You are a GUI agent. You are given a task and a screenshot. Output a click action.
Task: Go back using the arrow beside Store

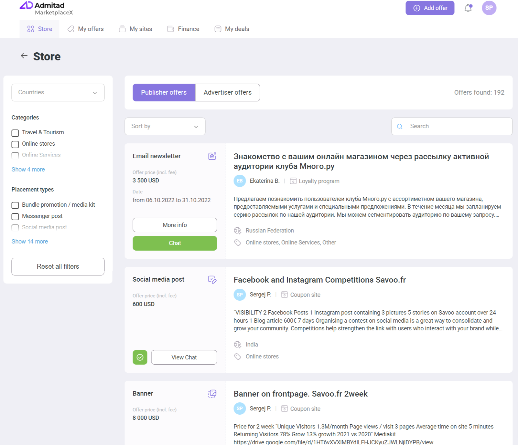[24, 56]
